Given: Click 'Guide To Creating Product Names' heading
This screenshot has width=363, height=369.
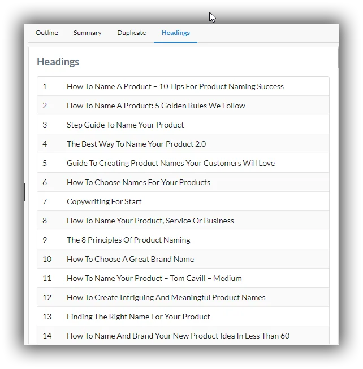Looking at the screenshot, I should [183, 163].
